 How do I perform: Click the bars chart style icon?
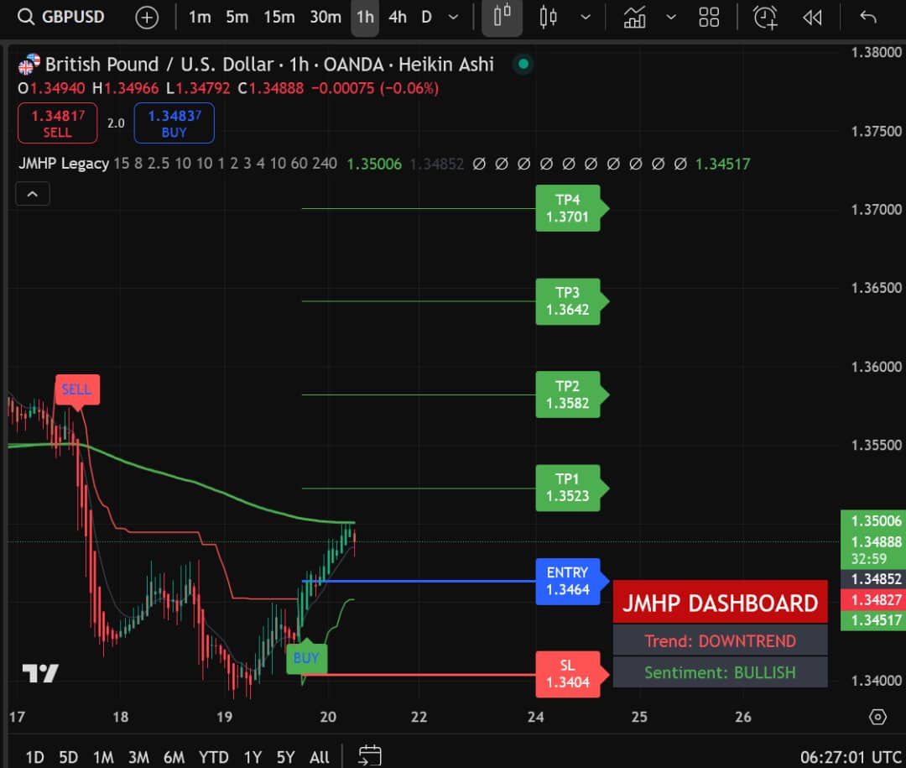click(502, 18)
